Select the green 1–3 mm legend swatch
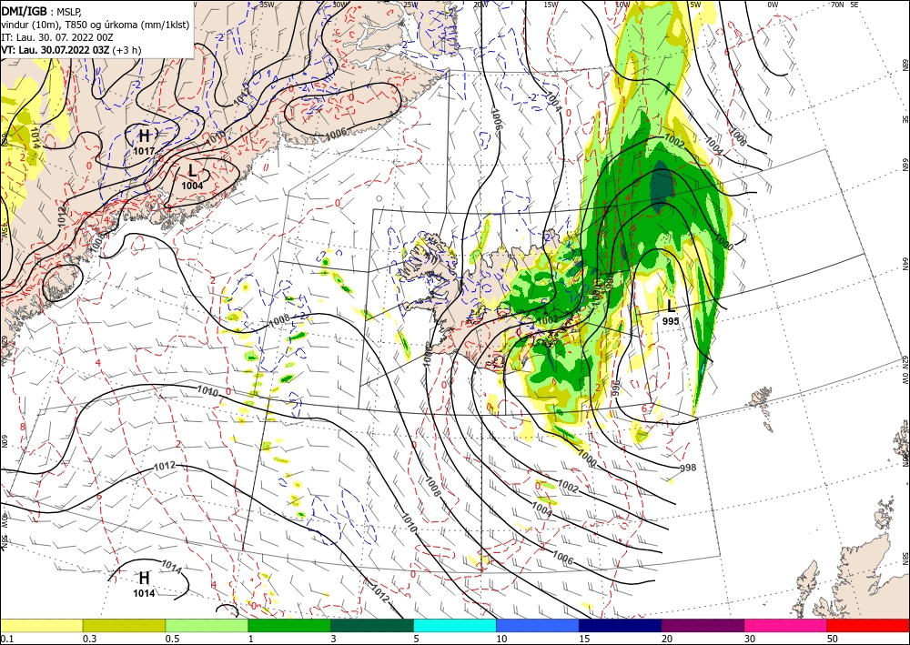 point(289,625)
